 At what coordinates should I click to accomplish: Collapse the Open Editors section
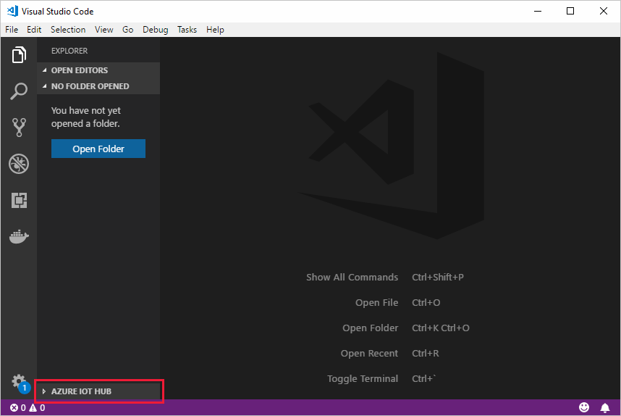click(98, 70)
